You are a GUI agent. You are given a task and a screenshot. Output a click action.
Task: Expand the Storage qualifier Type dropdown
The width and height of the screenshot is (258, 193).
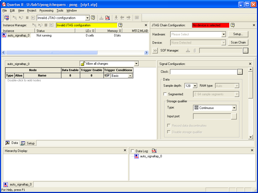[234, 108]
